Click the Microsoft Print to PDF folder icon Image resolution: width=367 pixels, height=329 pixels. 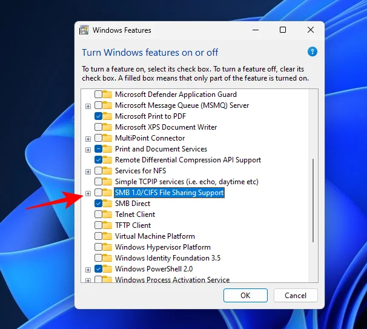point(107,116)
